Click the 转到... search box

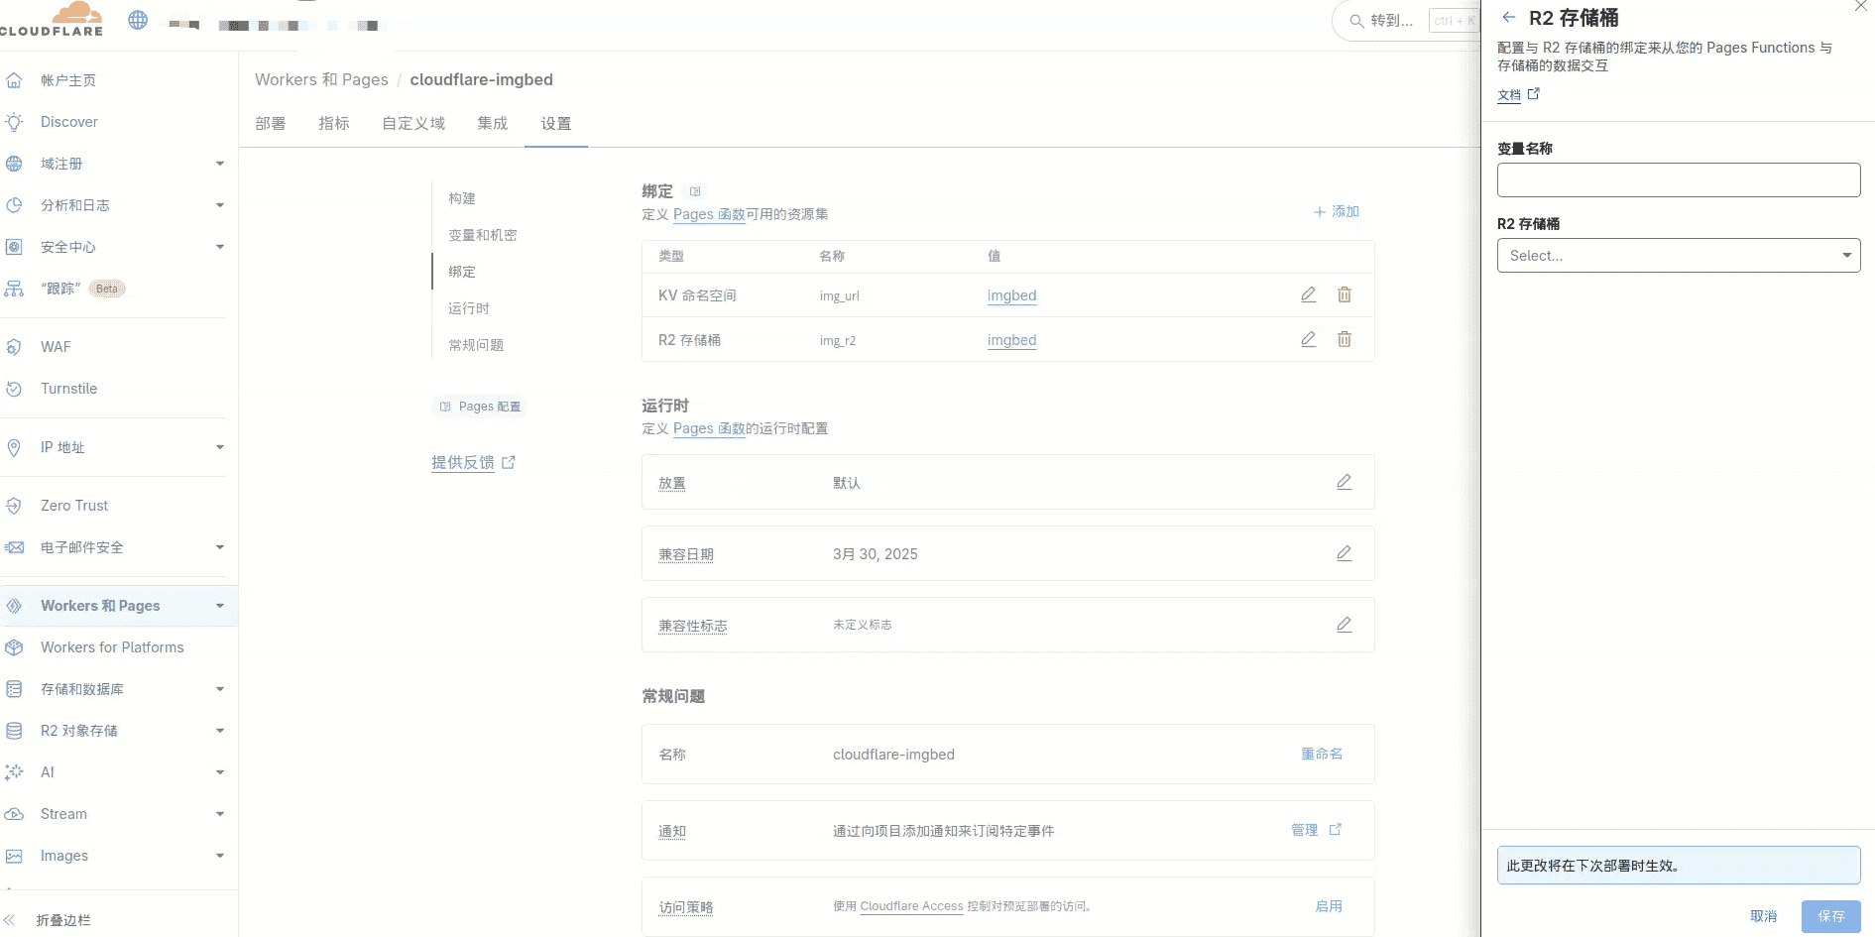point(1405,21)
